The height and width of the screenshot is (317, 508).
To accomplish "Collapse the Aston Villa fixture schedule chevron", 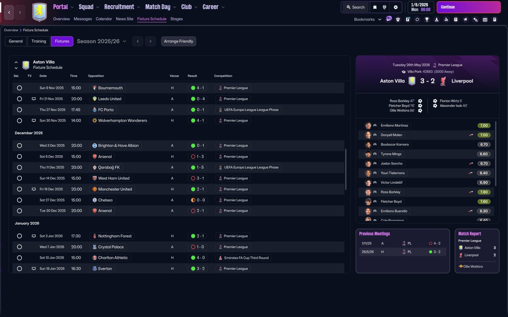I will [x=16, y=62].
